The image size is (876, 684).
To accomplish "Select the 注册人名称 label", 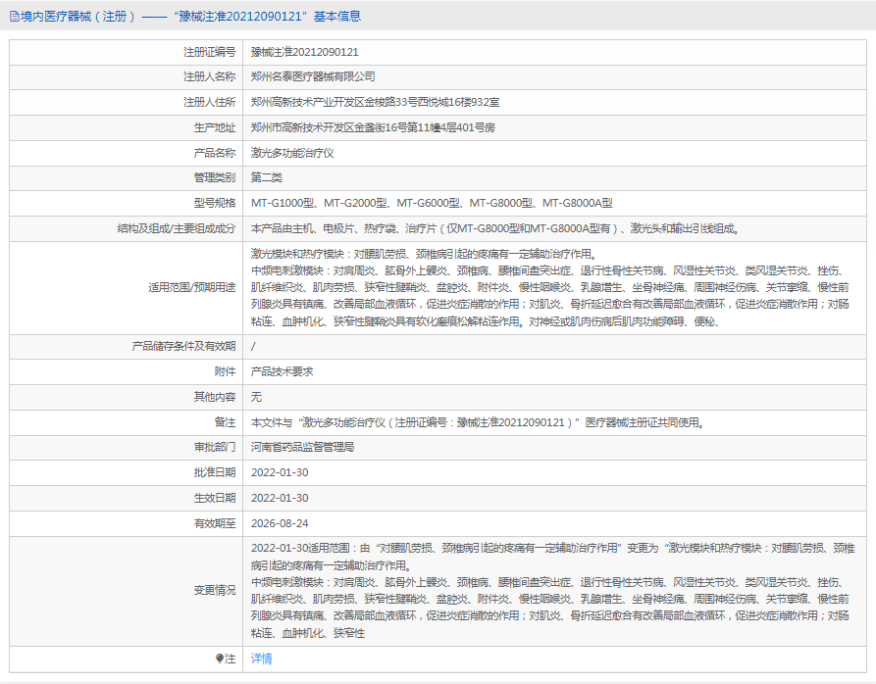I will [x=210, y=77].
